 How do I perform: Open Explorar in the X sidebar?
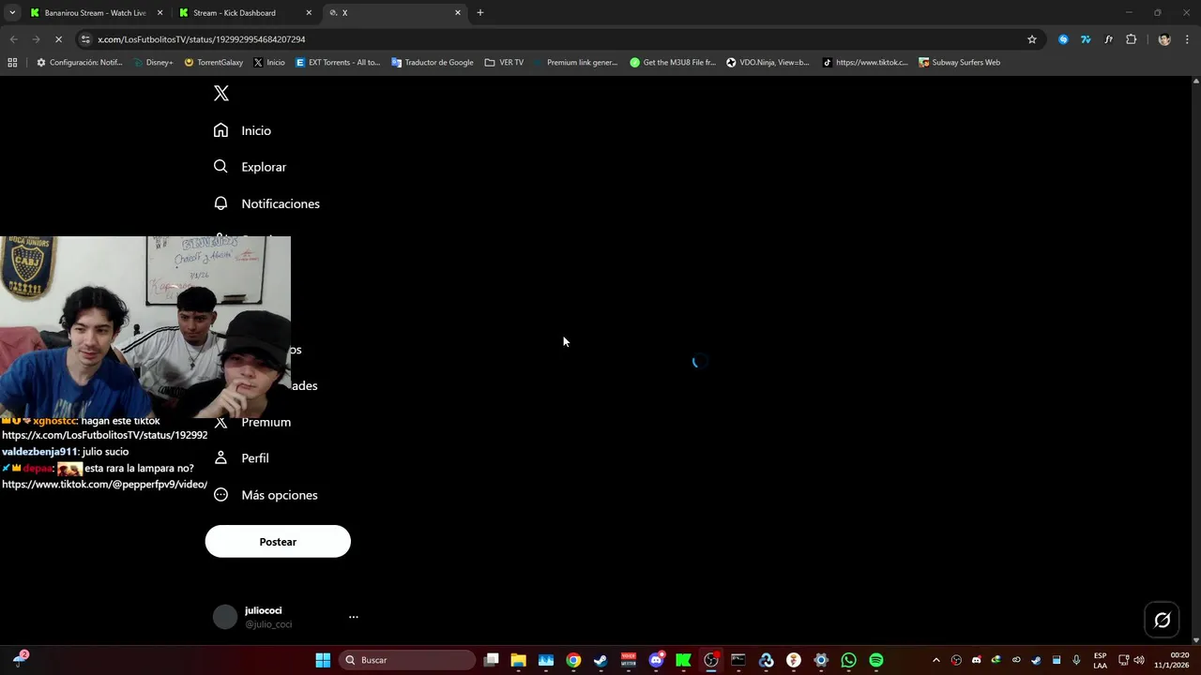(251, 167)
